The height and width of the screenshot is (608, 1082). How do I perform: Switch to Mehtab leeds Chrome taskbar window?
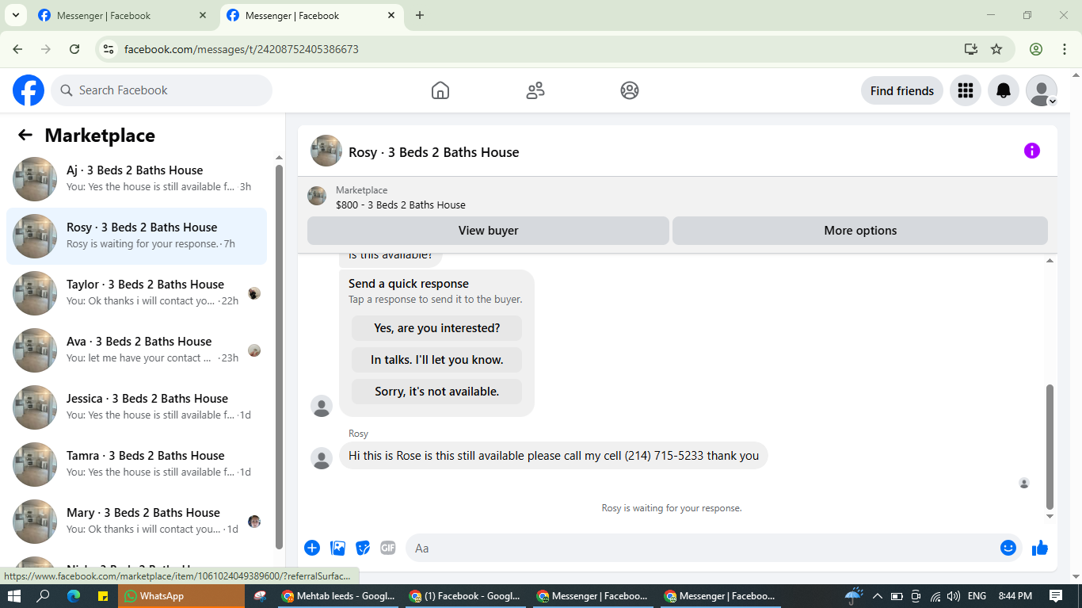click(338, 596)
